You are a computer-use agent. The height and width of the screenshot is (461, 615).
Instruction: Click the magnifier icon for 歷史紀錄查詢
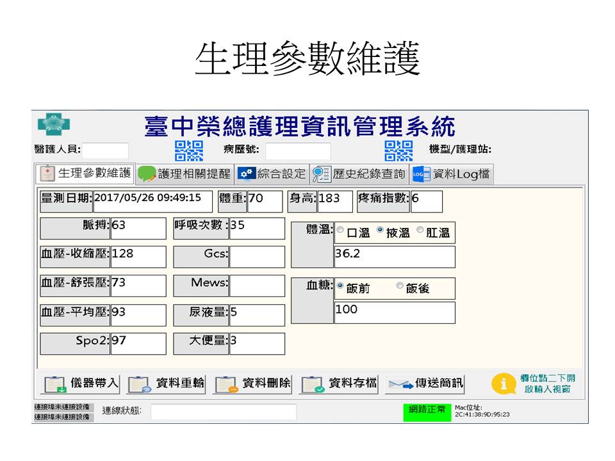(x=322, y=174)
